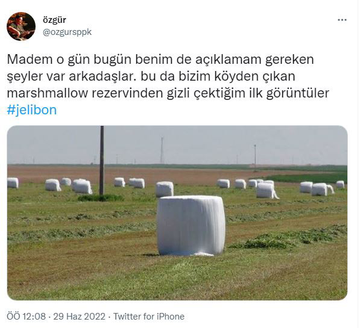The height and width of the screenshot is (328, 360).
Task: Click the large foreground white bale in photo
Action: pyautogui.click(x=191, y=226)
